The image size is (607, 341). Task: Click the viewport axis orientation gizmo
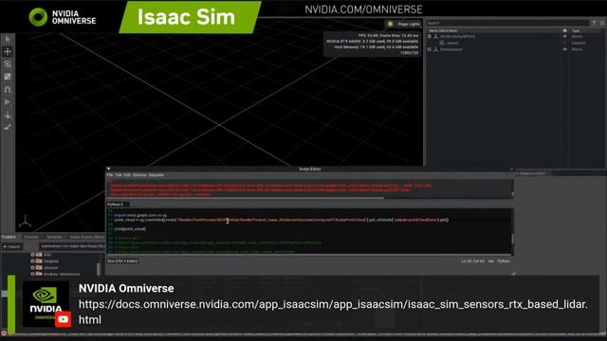point(26,221)
